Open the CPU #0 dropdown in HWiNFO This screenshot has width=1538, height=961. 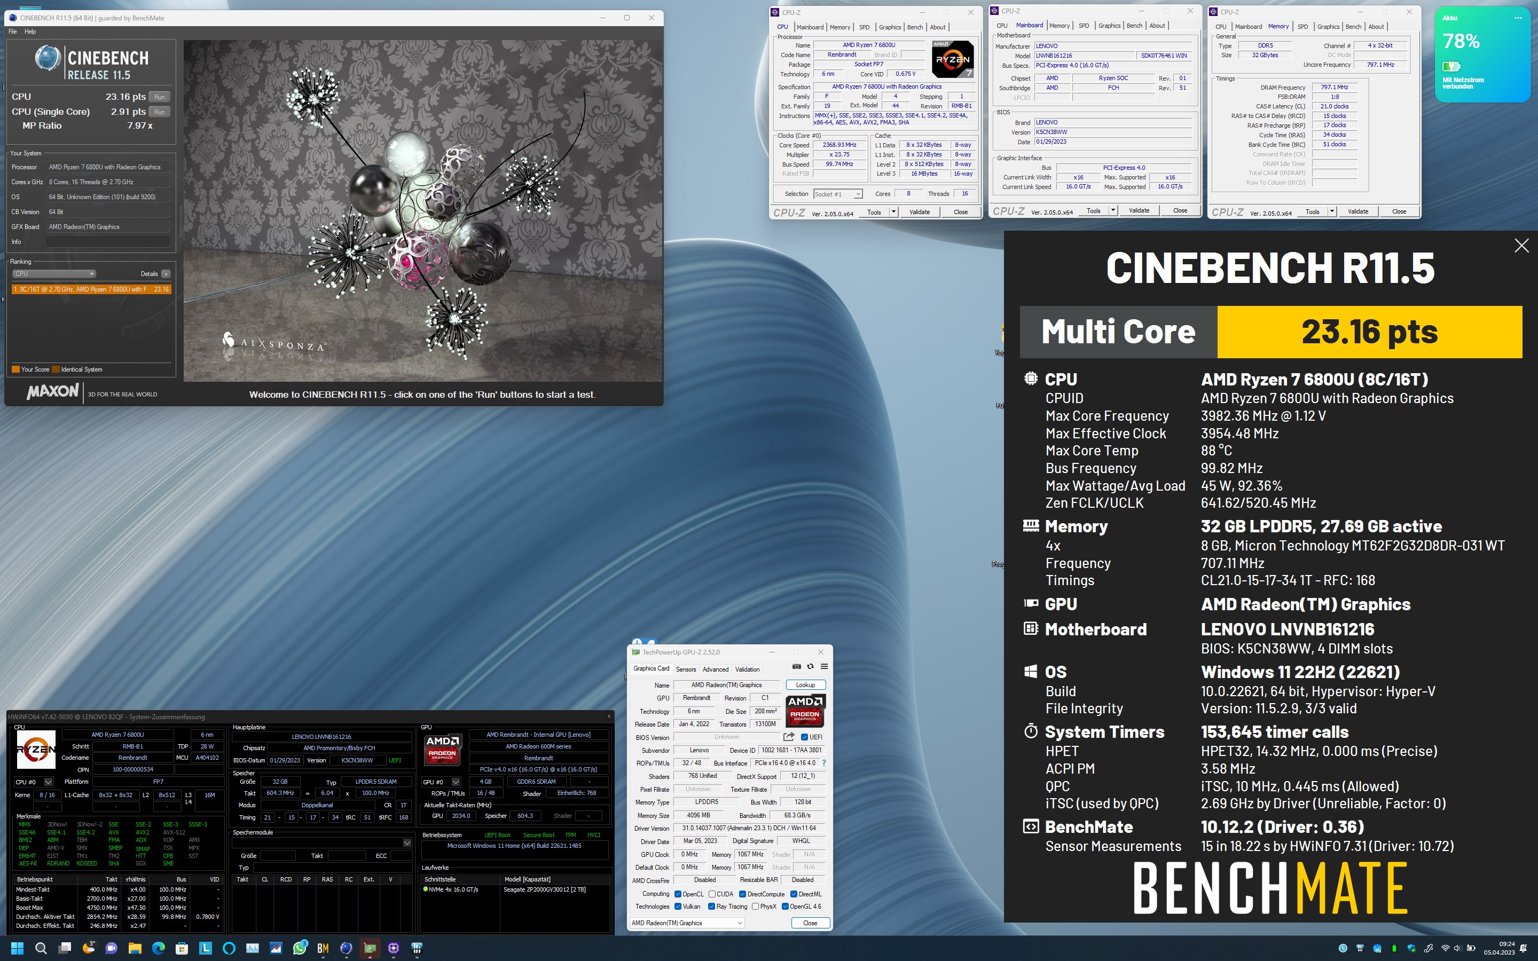pos(34,782)
